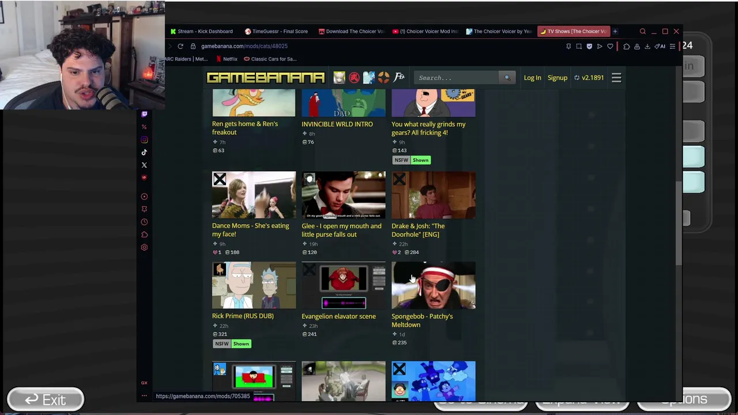The width and height of the screenshot is (738, 415).
Task: Open the browser Easy Setup menu icon
Action: click(x=672, y=46)
